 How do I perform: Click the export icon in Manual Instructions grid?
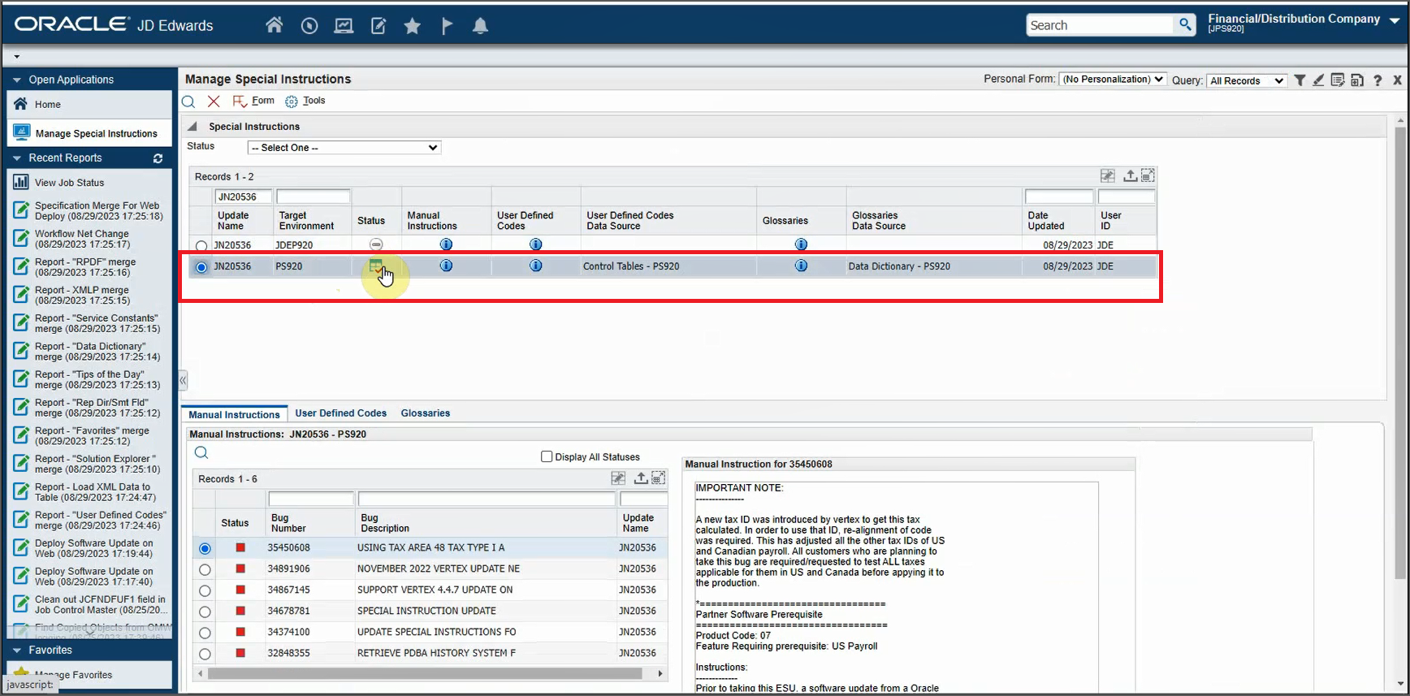[x=641, y=478]
